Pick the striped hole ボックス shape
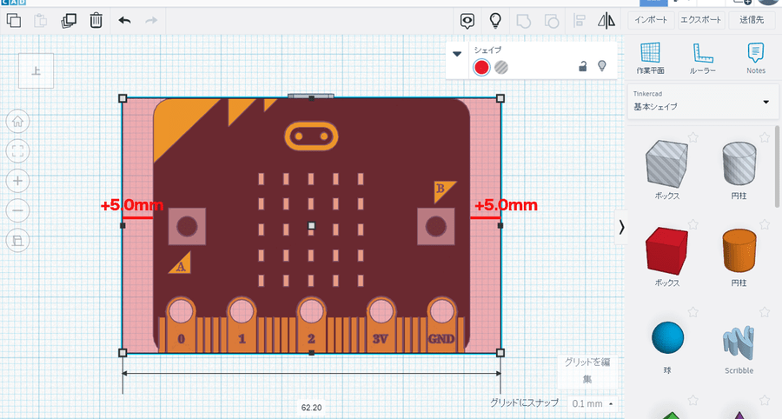Screen dimensions: 782x419 click(x=666, y=163)
